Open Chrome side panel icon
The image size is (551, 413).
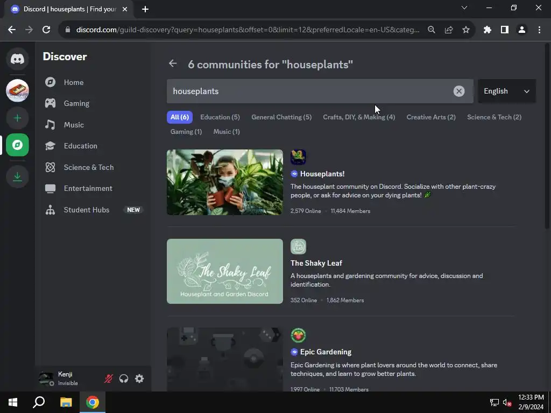(x=505, y=30)
